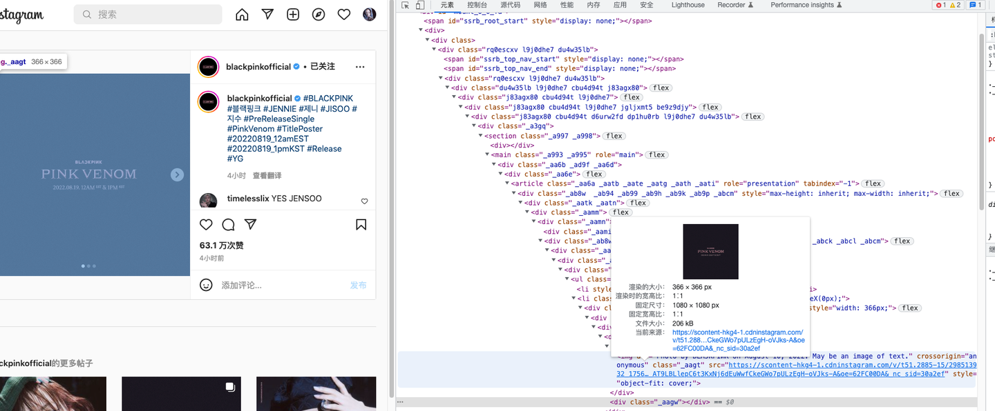The height and width of the screenshot is (411, 995).
Task: Expand the section _a997 _a998 node
Action: point(482,136)
